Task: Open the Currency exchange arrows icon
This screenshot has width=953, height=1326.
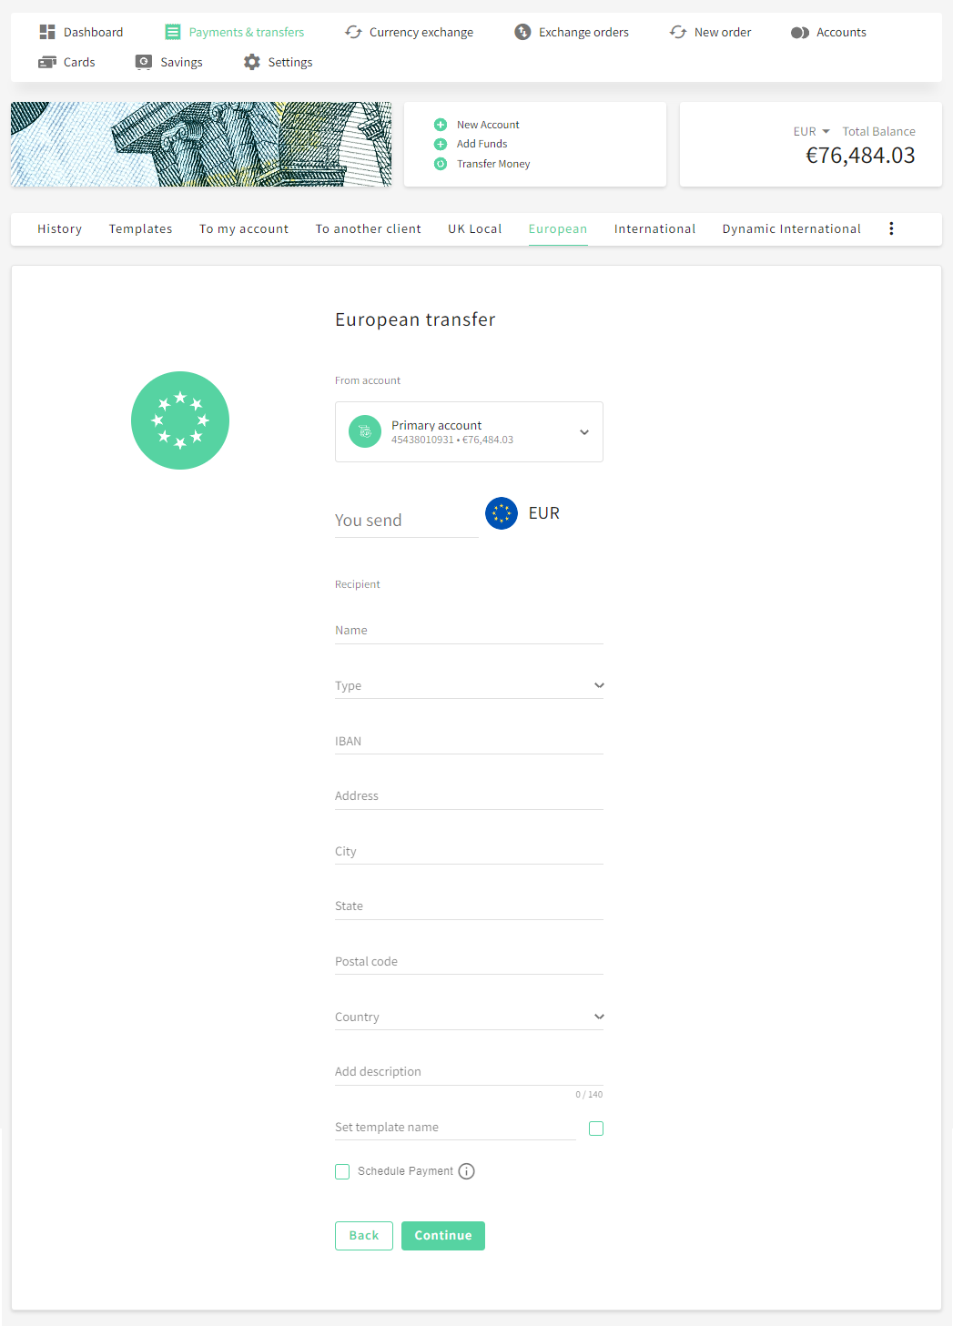Action: tap(354, 32)
